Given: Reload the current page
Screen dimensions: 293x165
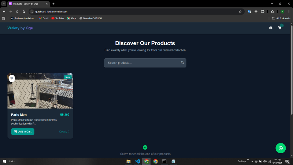Looking at the screenshot, I should point(17,12).
